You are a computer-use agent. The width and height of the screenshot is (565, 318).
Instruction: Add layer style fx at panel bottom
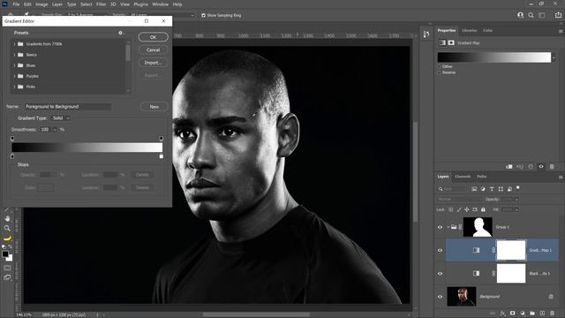tap(502, 314)
